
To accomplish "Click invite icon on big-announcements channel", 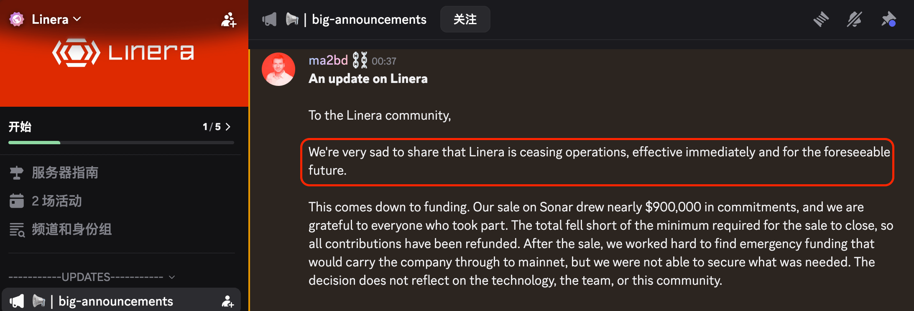I will (x=227, y=301).
